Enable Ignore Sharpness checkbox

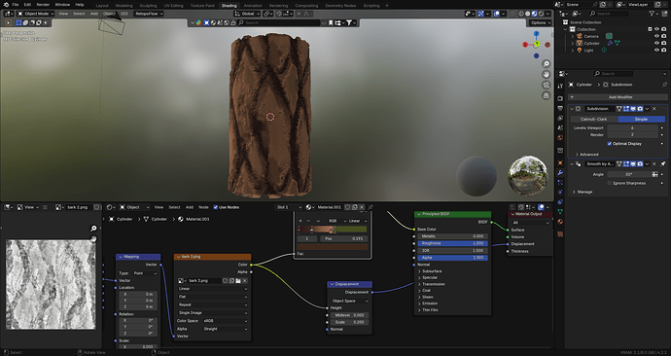[610, 183]
